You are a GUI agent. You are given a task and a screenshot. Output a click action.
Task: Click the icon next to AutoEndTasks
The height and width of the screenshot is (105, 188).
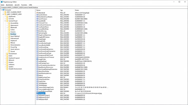(x=37, y=15)
